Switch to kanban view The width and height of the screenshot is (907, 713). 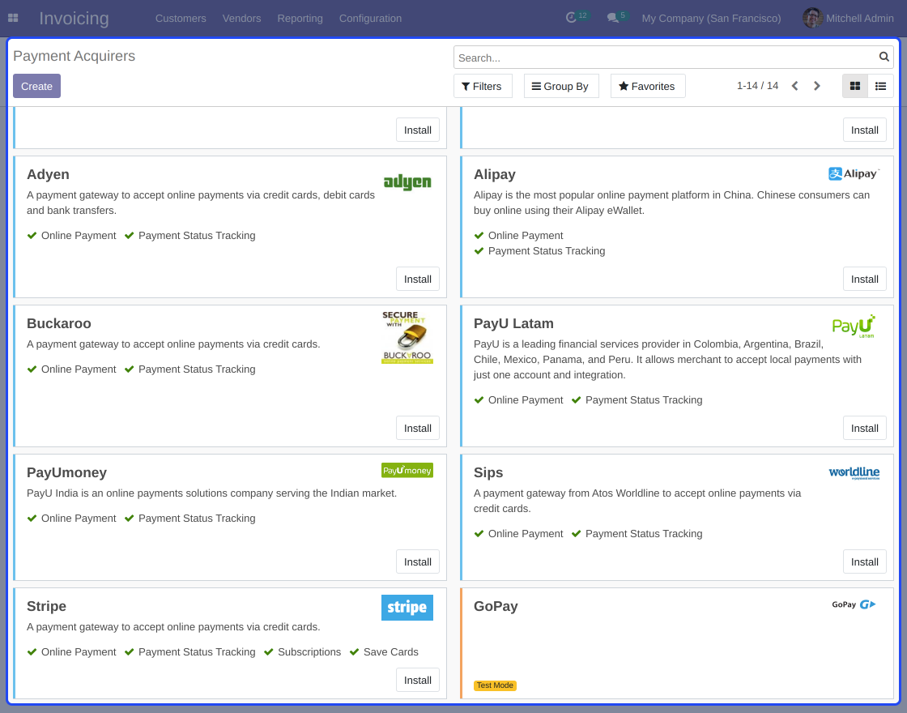(855, 86)
